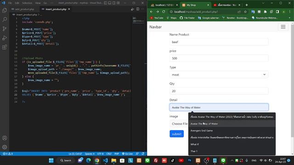Open the Chrome side panel icon

click(277, 12)
